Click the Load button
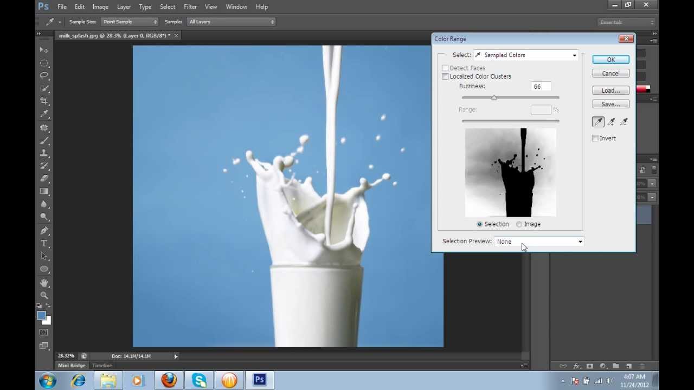Screen dimensions: 694x390 611,90
